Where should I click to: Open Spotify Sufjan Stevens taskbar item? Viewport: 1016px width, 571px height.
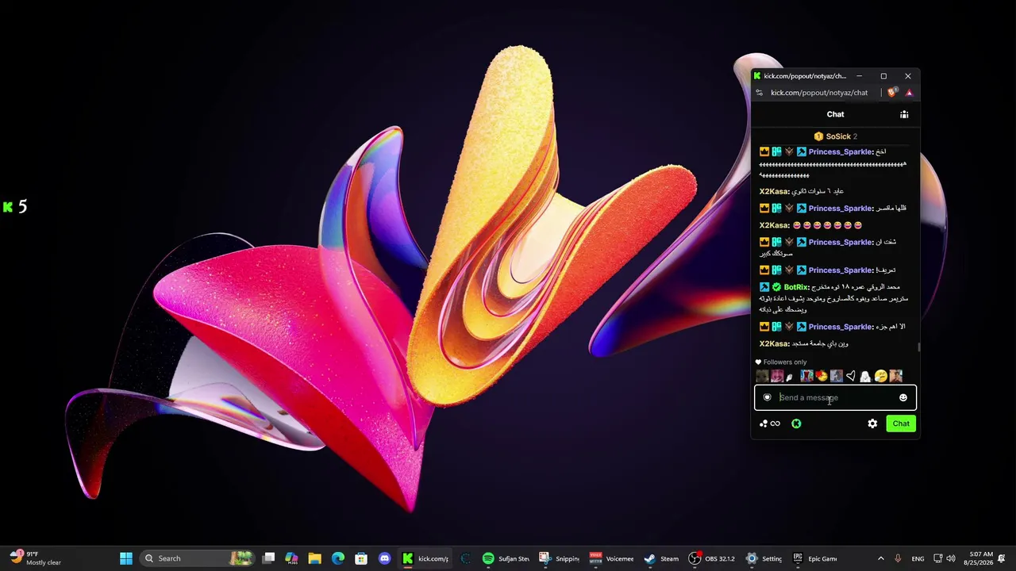[506, 558]
